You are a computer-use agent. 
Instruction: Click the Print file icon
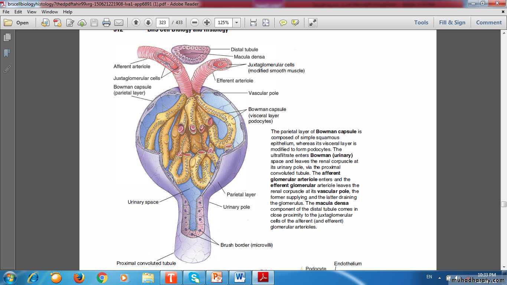(107, 23)
